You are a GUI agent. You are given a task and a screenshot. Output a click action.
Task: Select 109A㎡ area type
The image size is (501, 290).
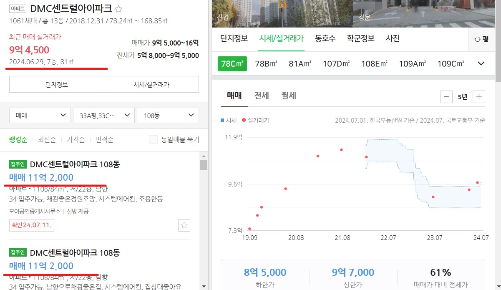[x=412, y=63]
